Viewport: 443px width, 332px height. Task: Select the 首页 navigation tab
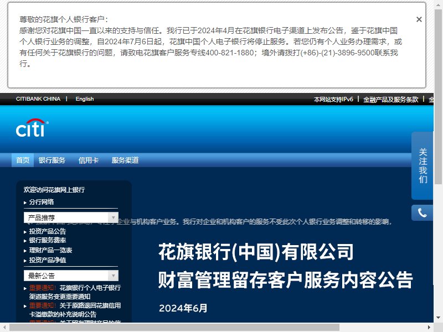[23, 160]
